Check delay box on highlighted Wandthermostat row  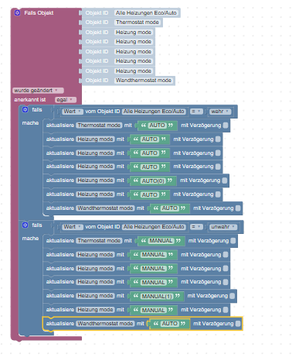238,324
